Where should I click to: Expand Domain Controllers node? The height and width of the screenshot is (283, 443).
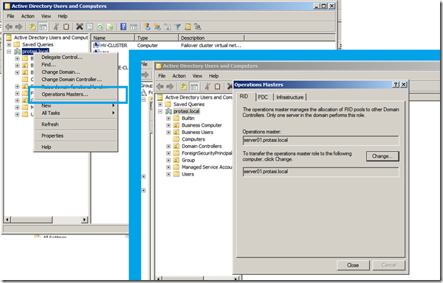(168, 147)
